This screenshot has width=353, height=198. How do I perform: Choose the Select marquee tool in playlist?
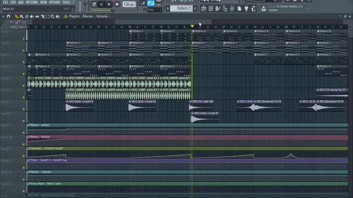47,16
